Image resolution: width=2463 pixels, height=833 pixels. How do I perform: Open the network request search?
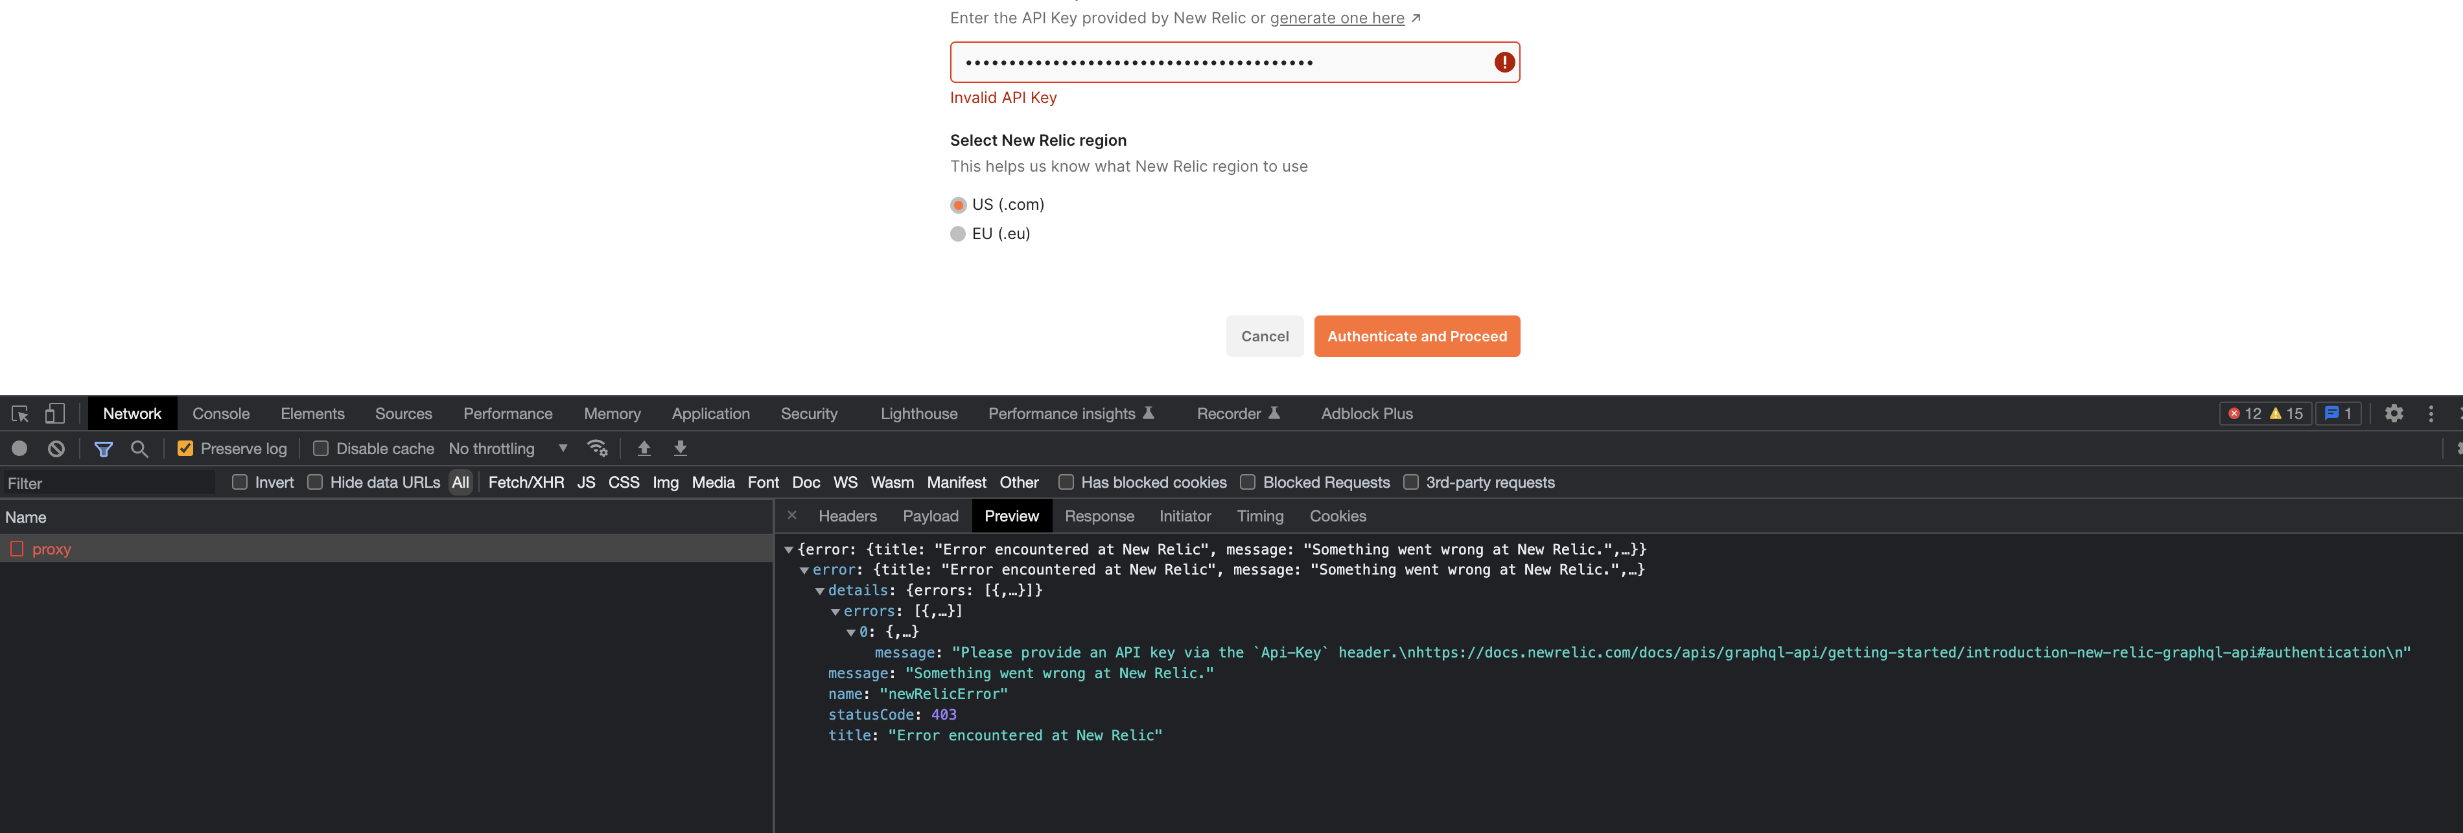coord(139,448)
